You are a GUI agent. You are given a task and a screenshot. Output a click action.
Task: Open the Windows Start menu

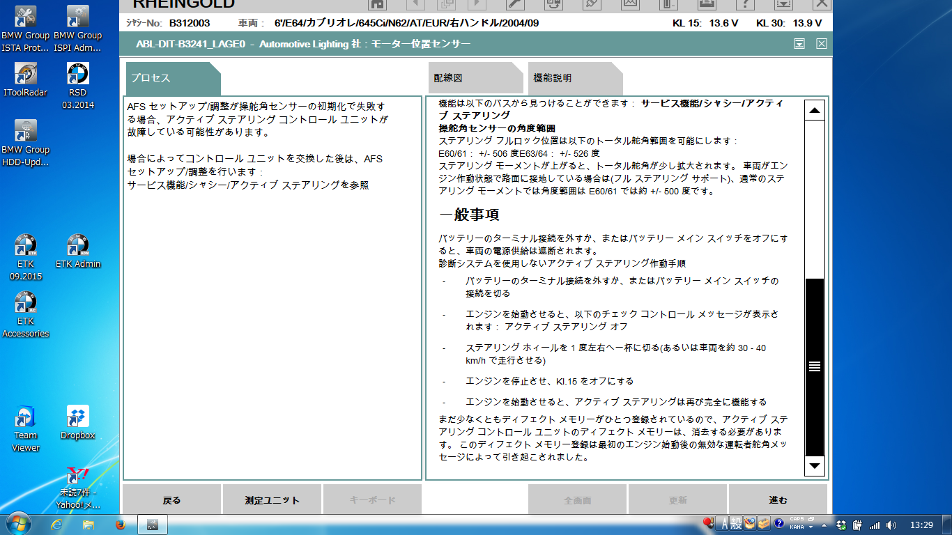click(17, 523)
